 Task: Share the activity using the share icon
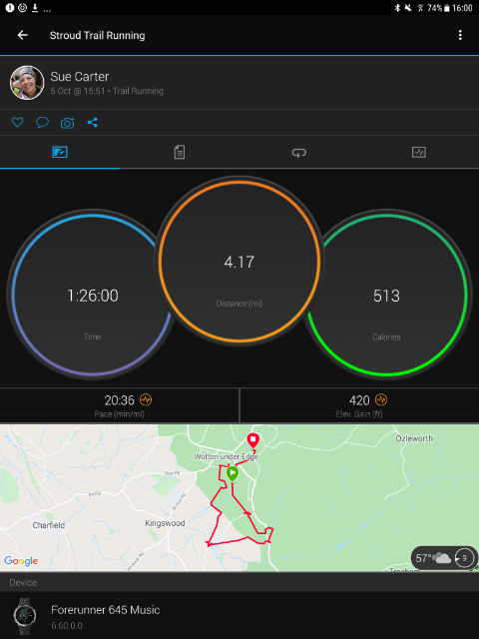coord(93,122)
